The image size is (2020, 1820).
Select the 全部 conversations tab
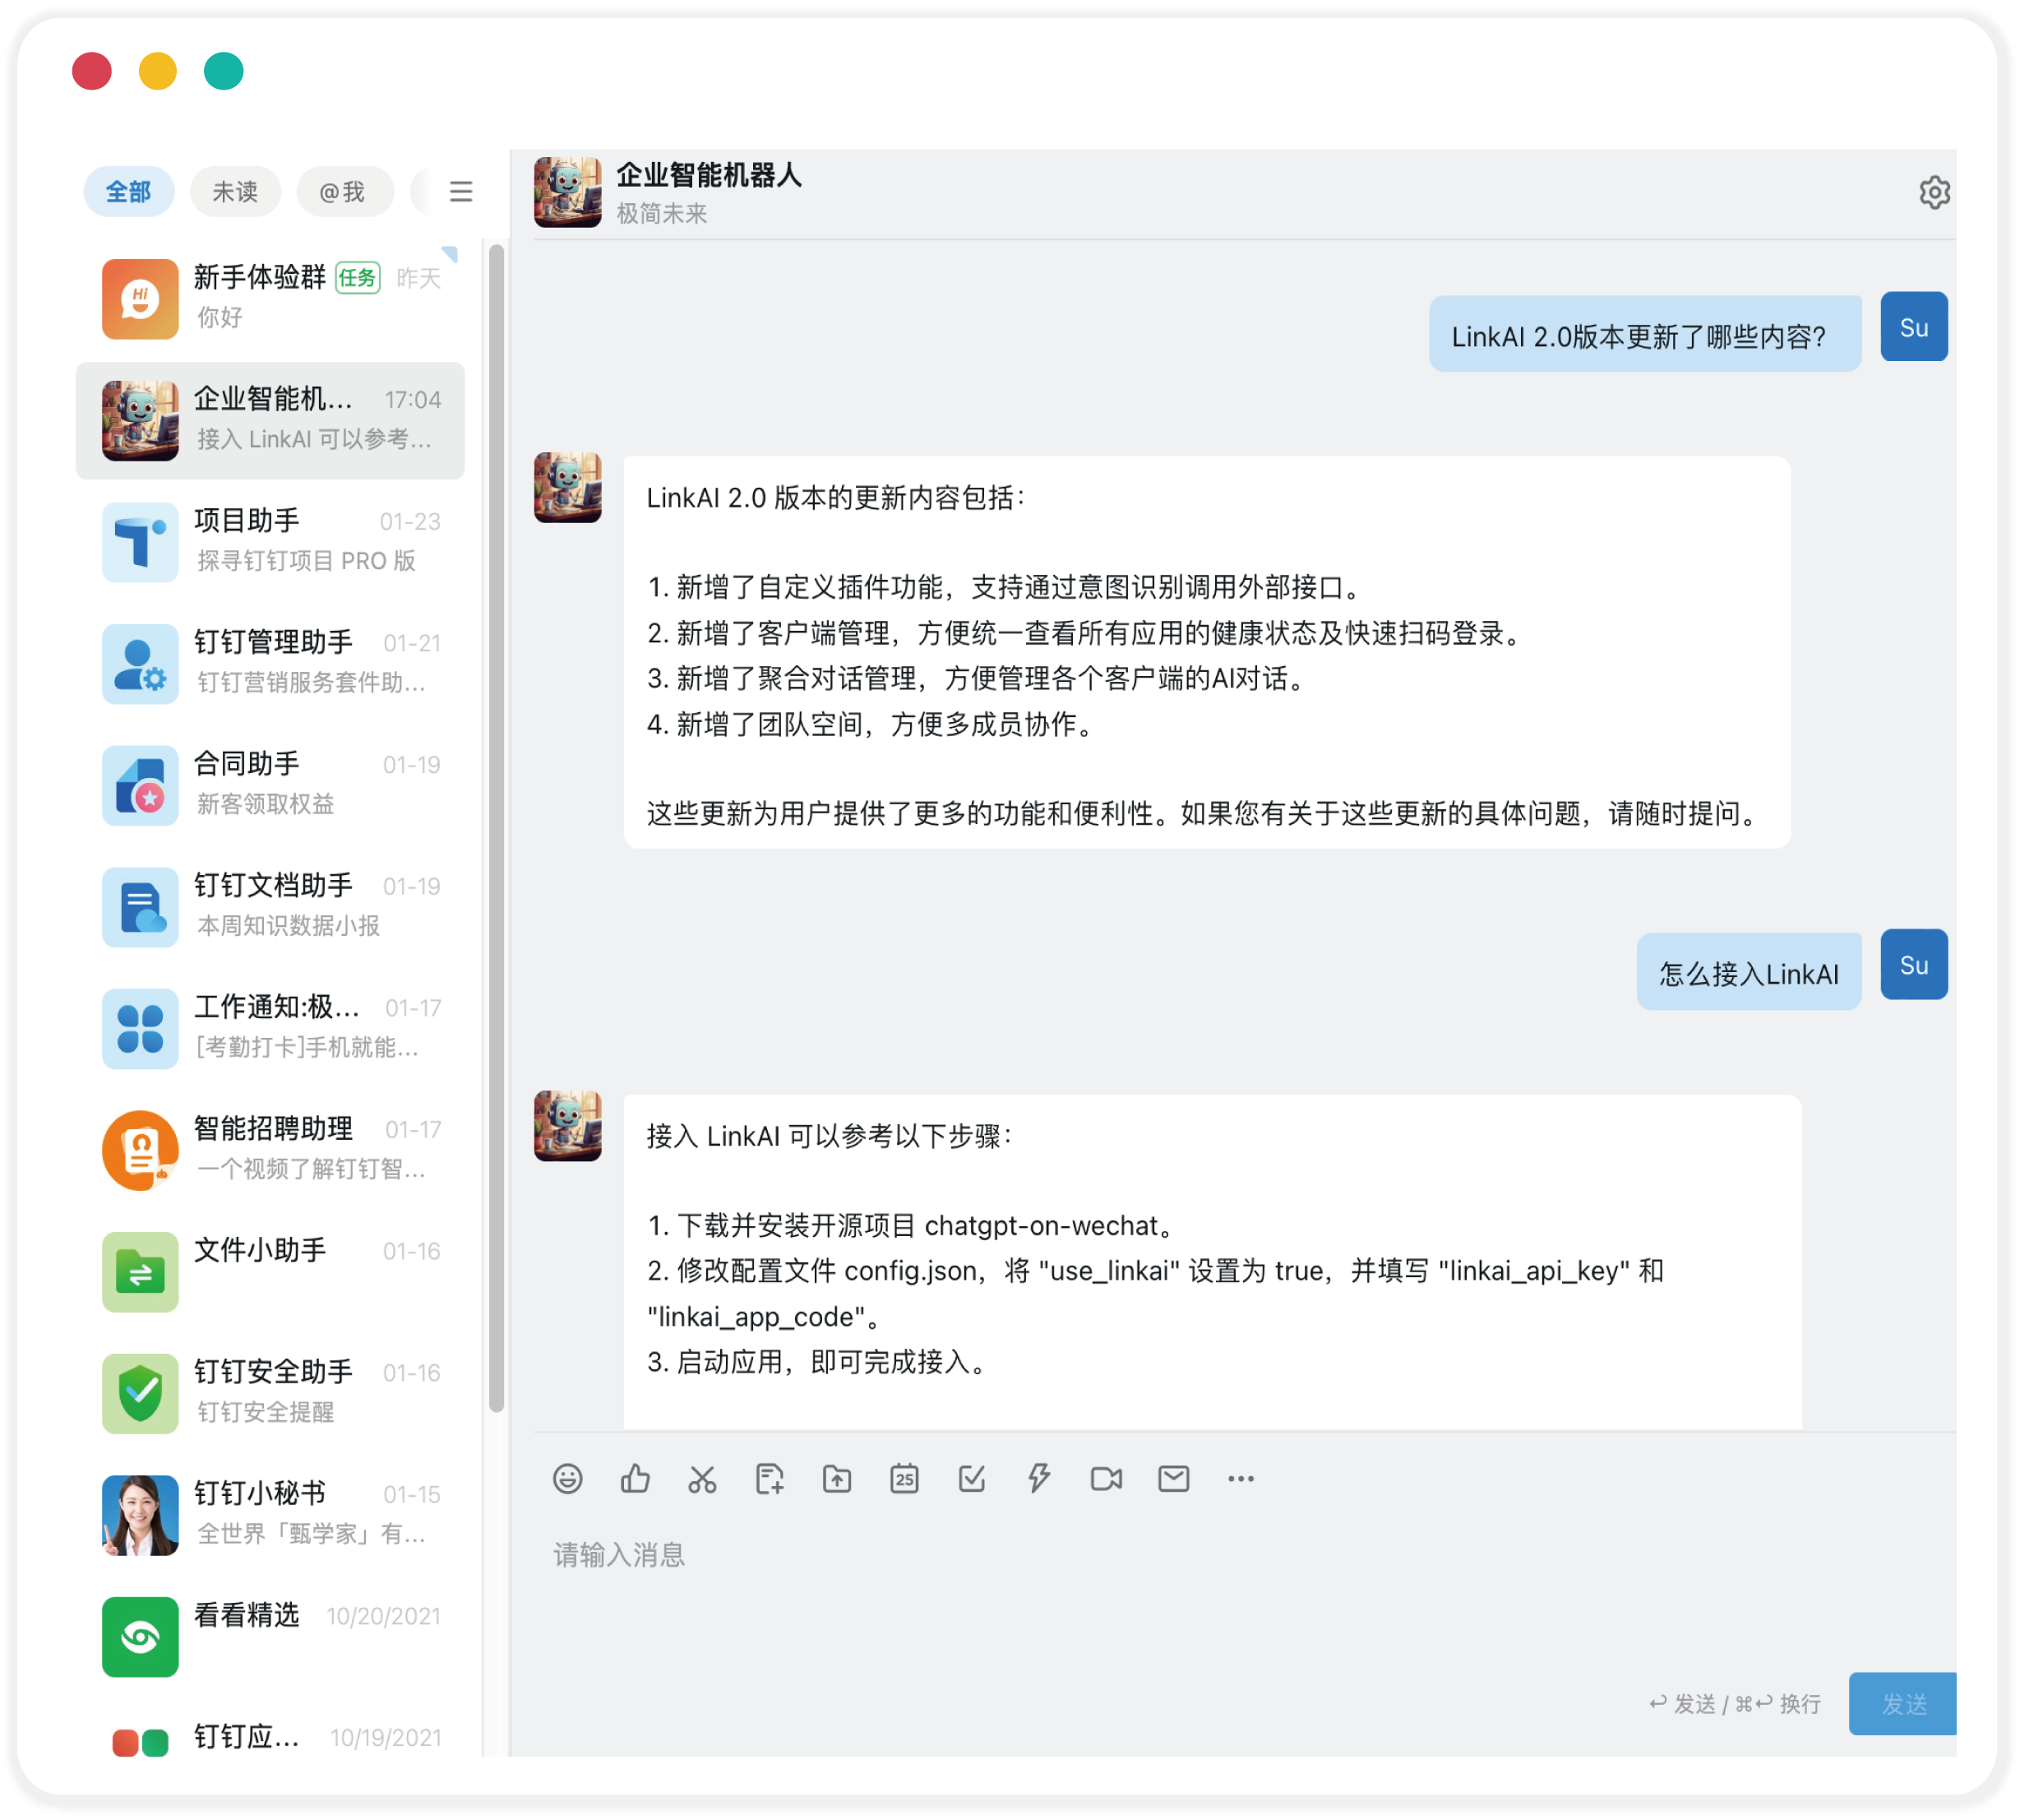pyautogui.click(x=129, y=191)
